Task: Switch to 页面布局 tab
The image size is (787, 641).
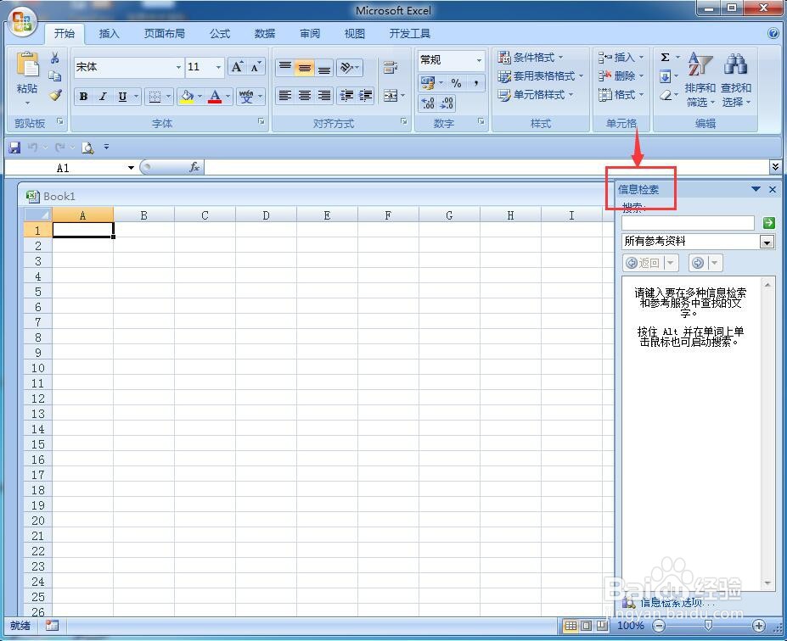Action: pos(164,34)
